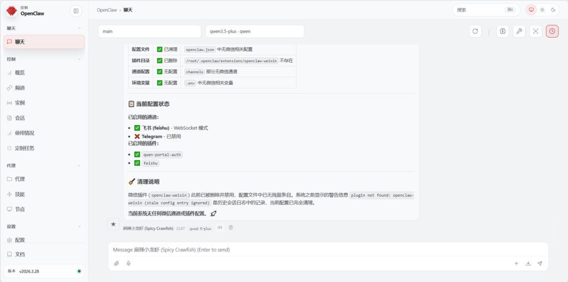Click the qwen-portal-auth plugin code label
Screen dimensions: 568x282
tap(162, 155)
